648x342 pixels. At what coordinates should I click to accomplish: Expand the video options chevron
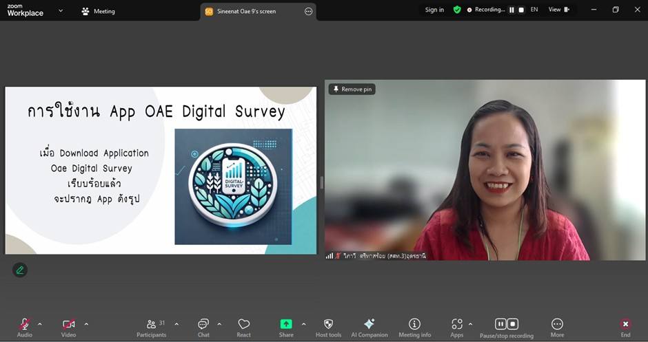(86, 324)
